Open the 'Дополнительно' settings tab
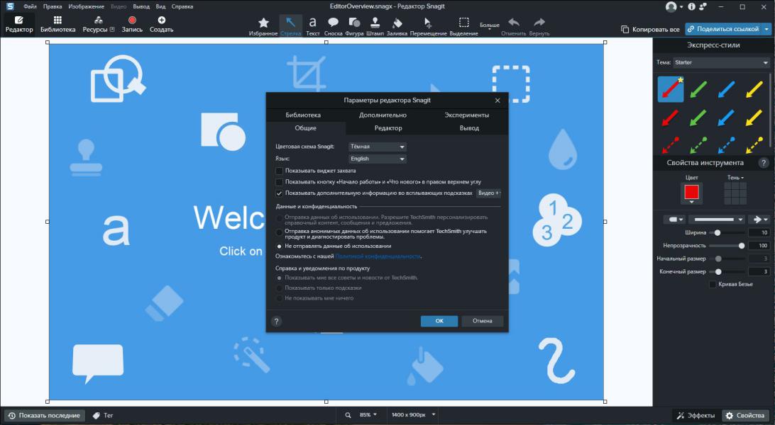This screenshot has width=775, height=425. coord(383,115)
